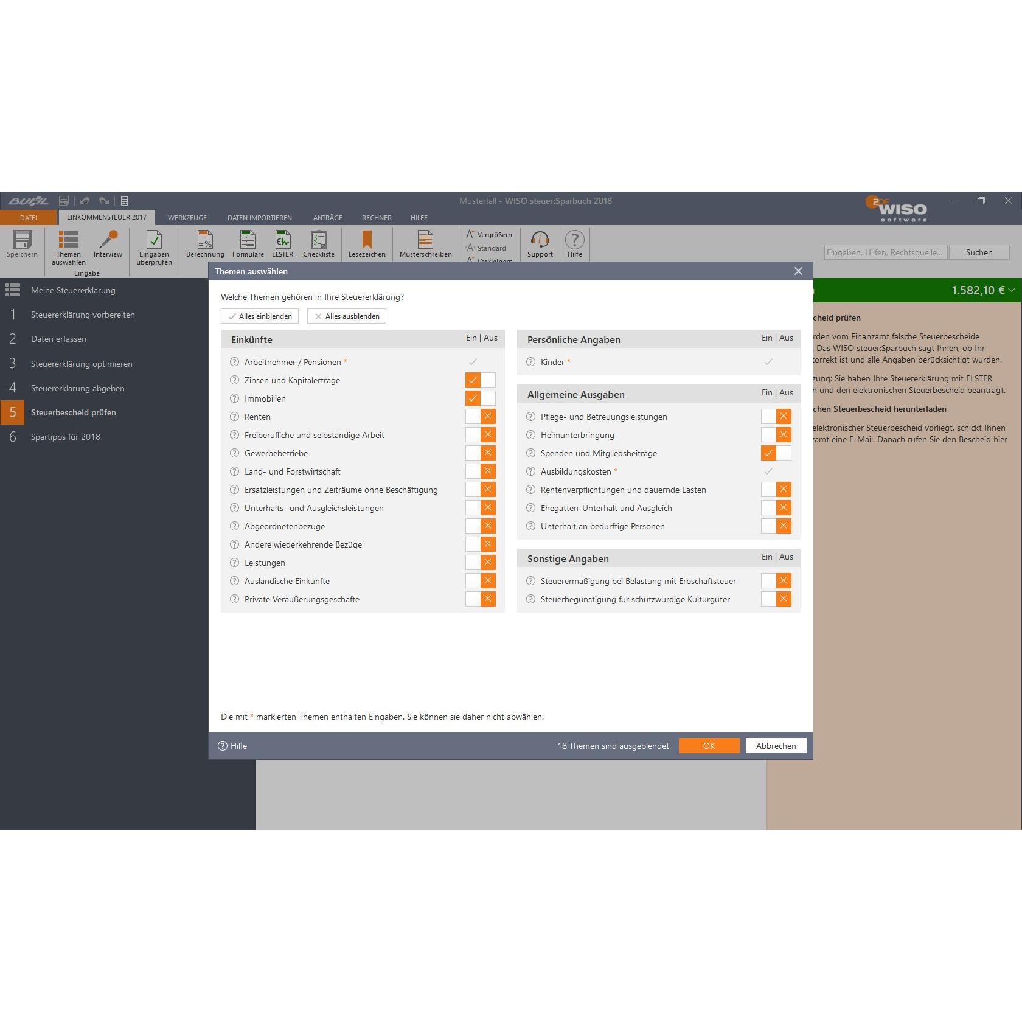Click the search input field

[886, 252]
